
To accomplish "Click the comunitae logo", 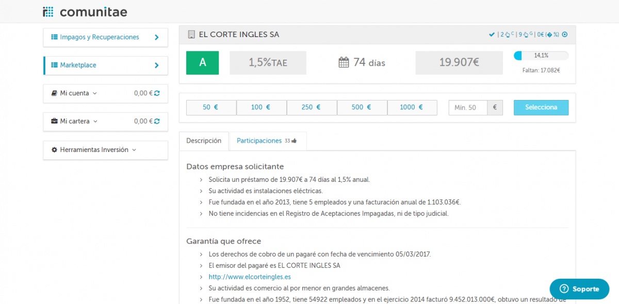I will click(x=85, y=11).
